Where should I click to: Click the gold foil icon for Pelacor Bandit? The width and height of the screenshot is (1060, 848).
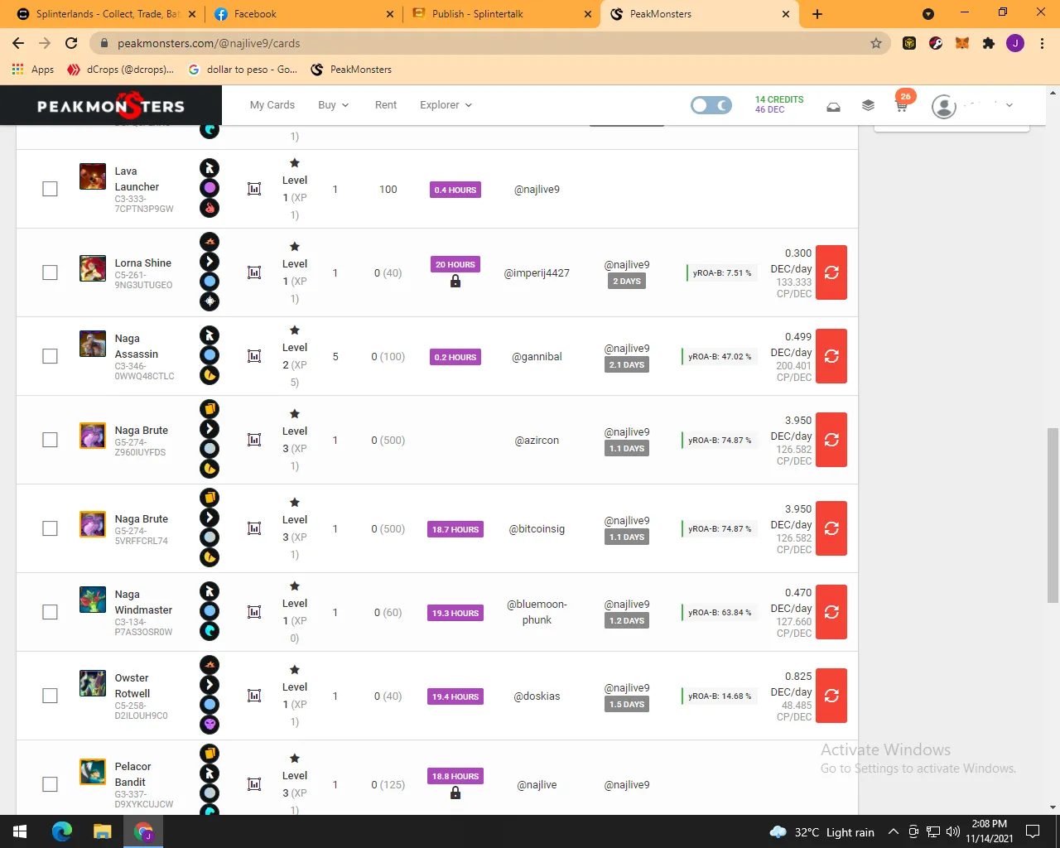coord(210,754)
